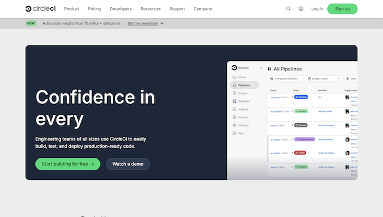This screenshot has height=217, width=383.
Task: Click the avatar in the chatbot-ui row
Action: point(347,97)
